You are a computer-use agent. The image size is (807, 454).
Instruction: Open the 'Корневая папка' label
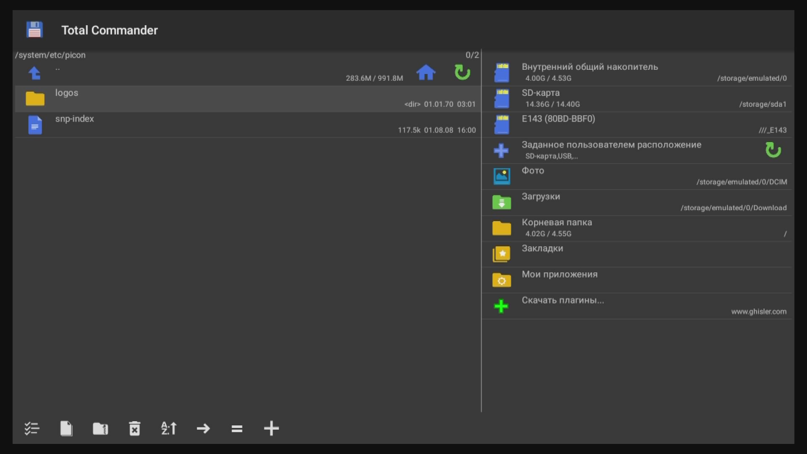tap(557, 222)
